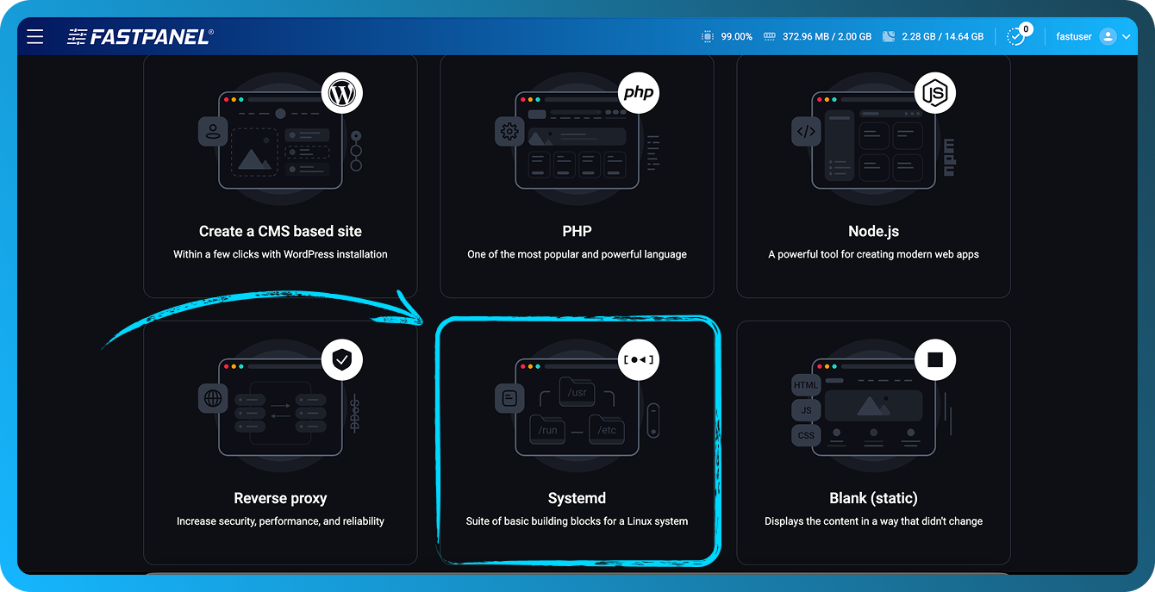Select the shield icon on Reverse proxy card
Viewport: 1155px width, 592px height.
(342, 359)
